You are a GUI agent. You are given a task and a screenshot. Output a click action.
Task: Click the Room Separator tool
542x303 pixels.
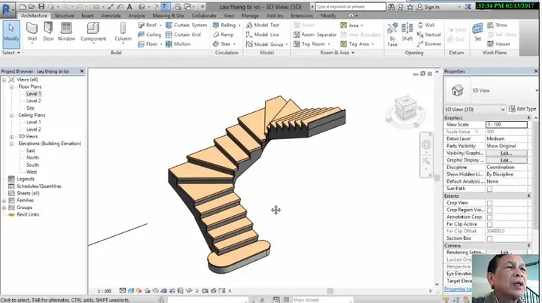pyautogui.click(x=315, y=35)
